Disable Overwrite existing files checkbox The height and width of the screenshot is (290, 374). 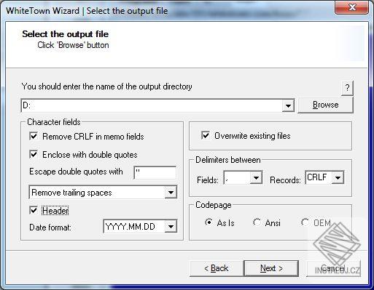(206, 135)
